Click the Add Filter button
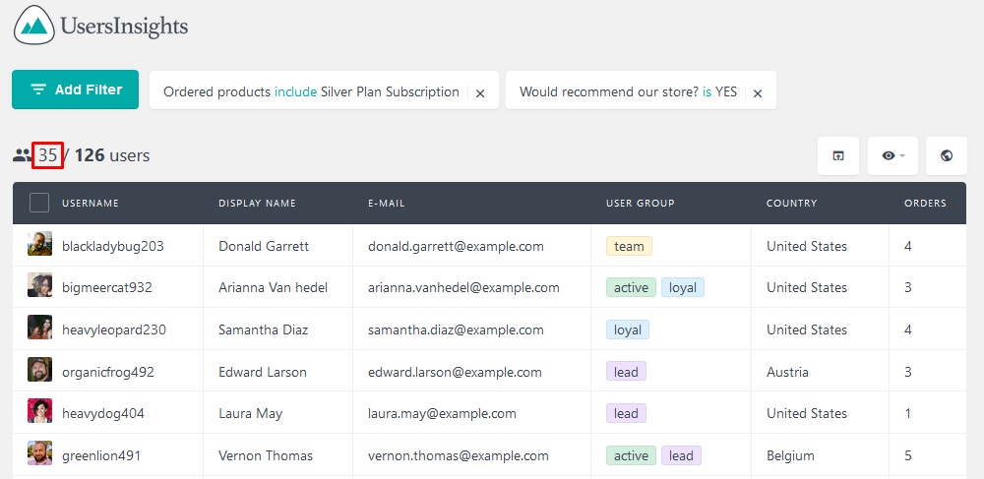The width and height of the screenshot is (984, 479). [76, 90]
